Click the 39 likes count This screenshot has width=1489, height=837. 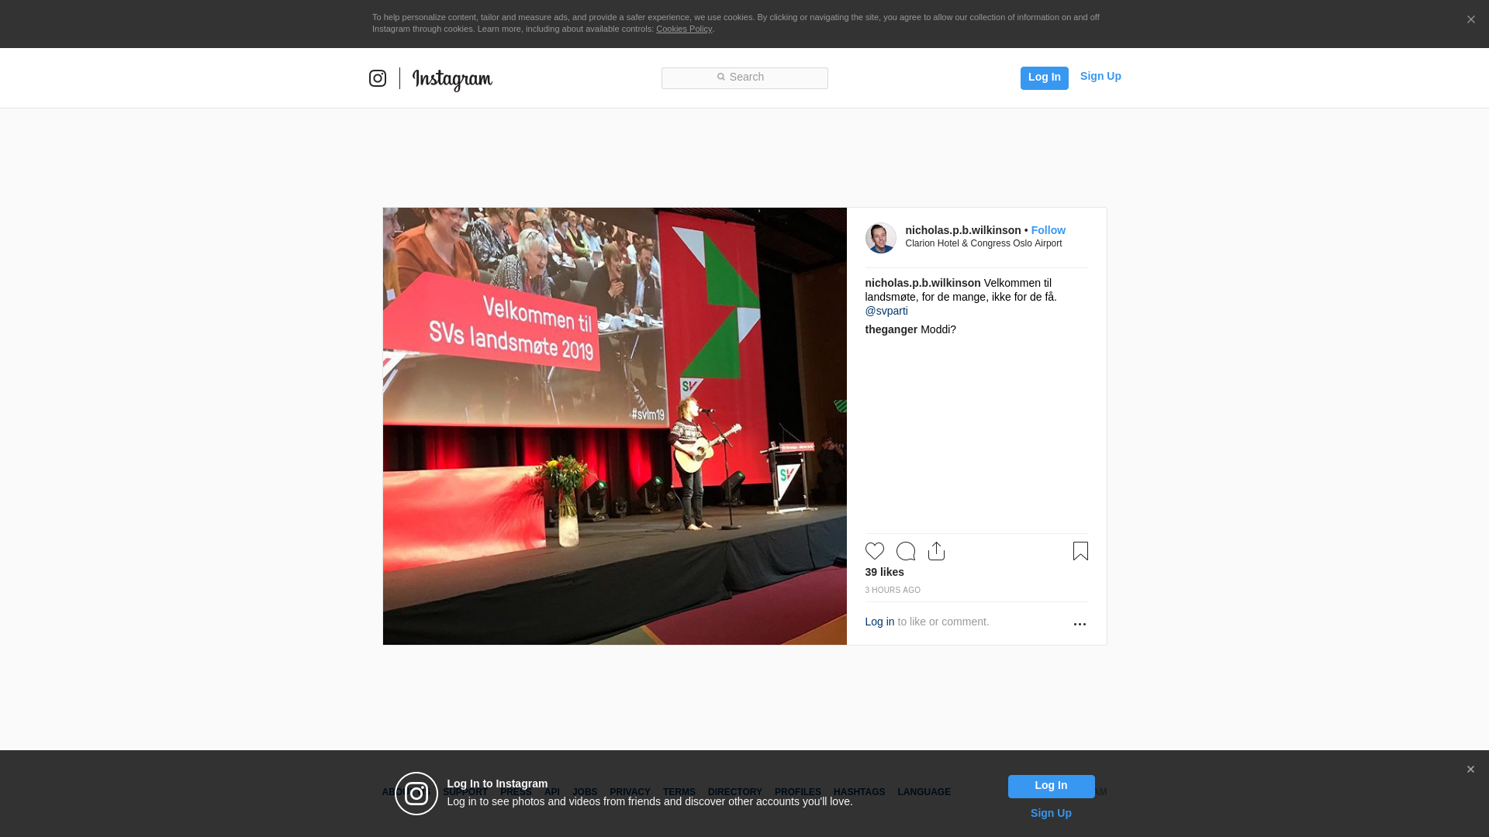(x=884, y=572)
